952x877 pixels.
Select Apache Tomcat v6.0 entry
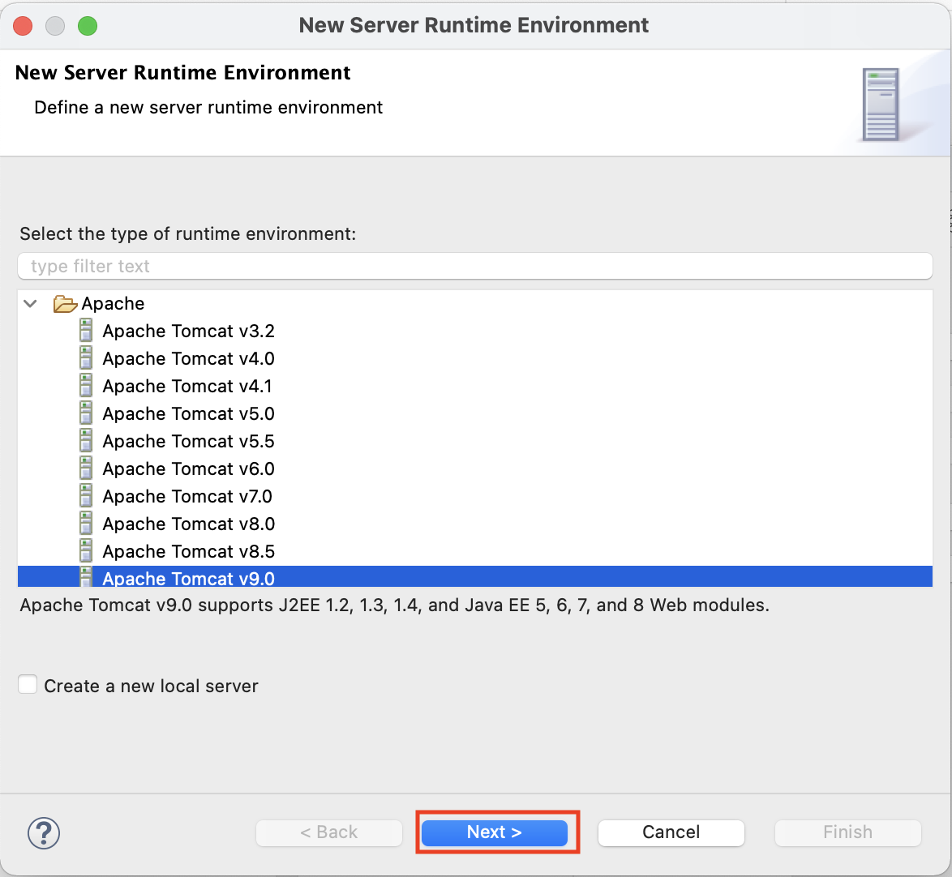click(188, 468)
